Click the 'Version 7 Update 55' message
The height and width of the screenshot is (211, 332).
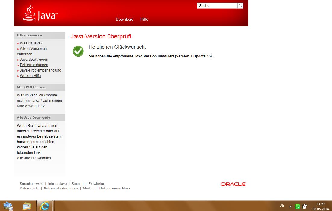point(151,56)
